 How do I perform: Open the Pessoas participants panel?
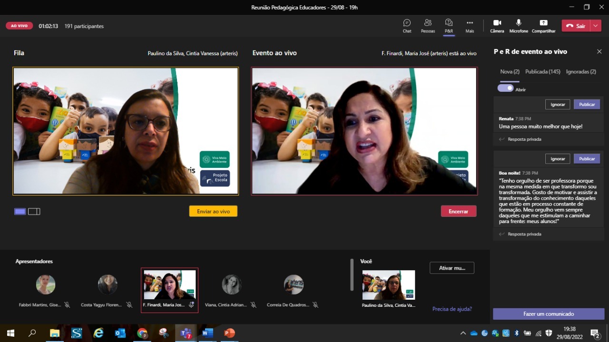point(428,26)
